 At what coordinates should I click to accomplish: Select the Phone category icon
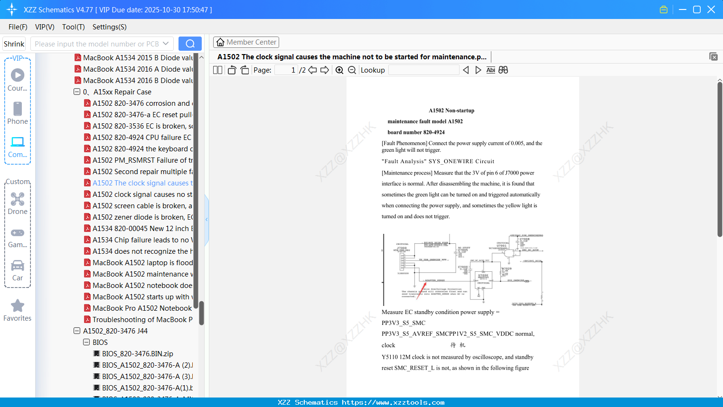(18, 113)
